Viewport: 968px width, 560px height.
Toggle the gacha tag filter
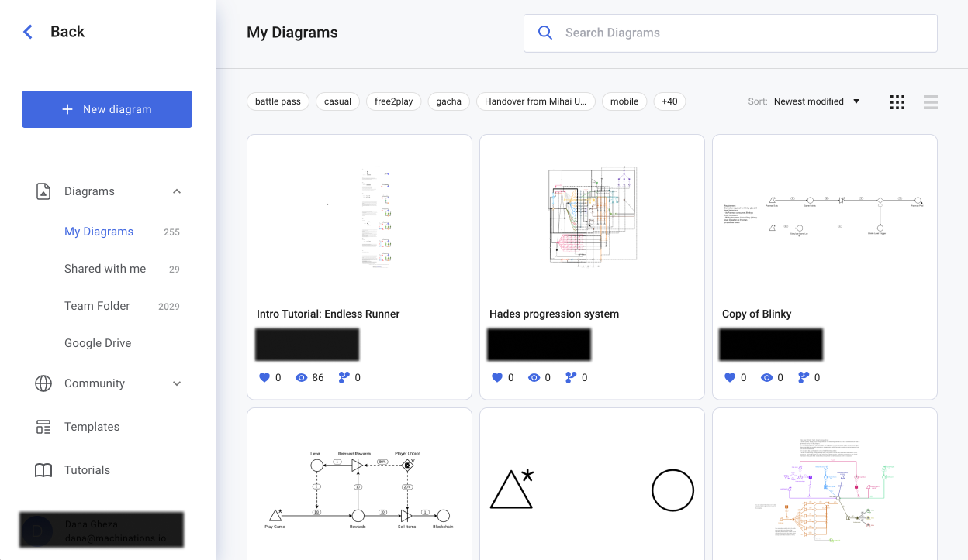pos(448,101)
